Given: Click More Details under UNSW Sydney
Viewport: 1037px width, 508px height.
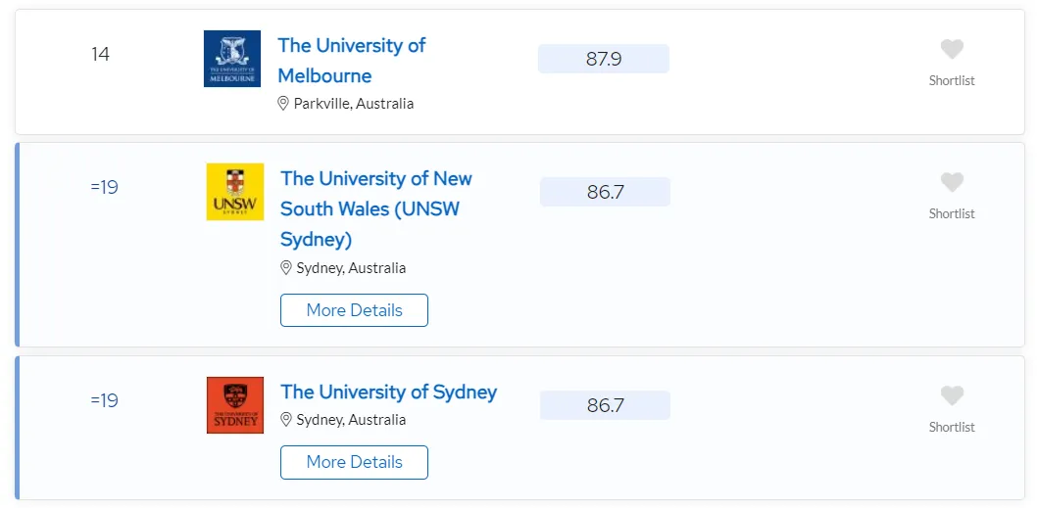Looking at the screenshot, I should coord(354,310).
